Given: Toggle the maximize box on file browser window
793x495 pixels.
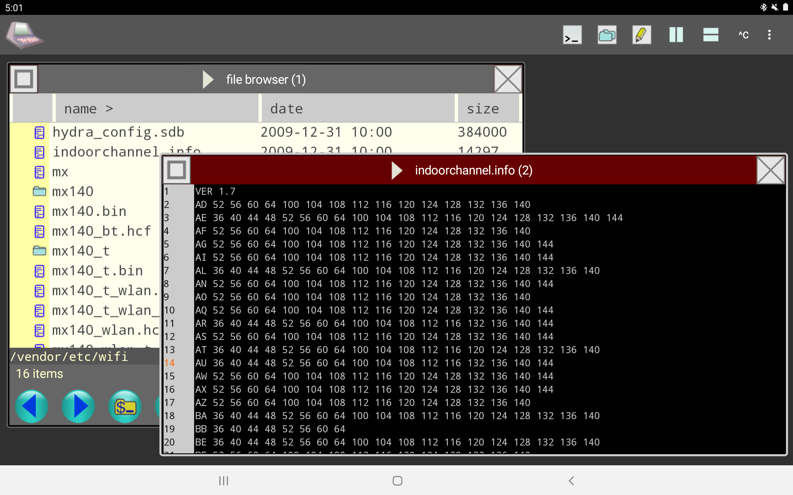Looking at the screenshot, I should coord(24,79).
